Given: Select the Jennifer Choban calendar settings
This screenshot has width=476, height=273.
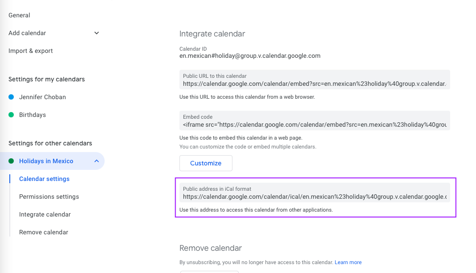Looking at the screenshot, I should point(42,97).
